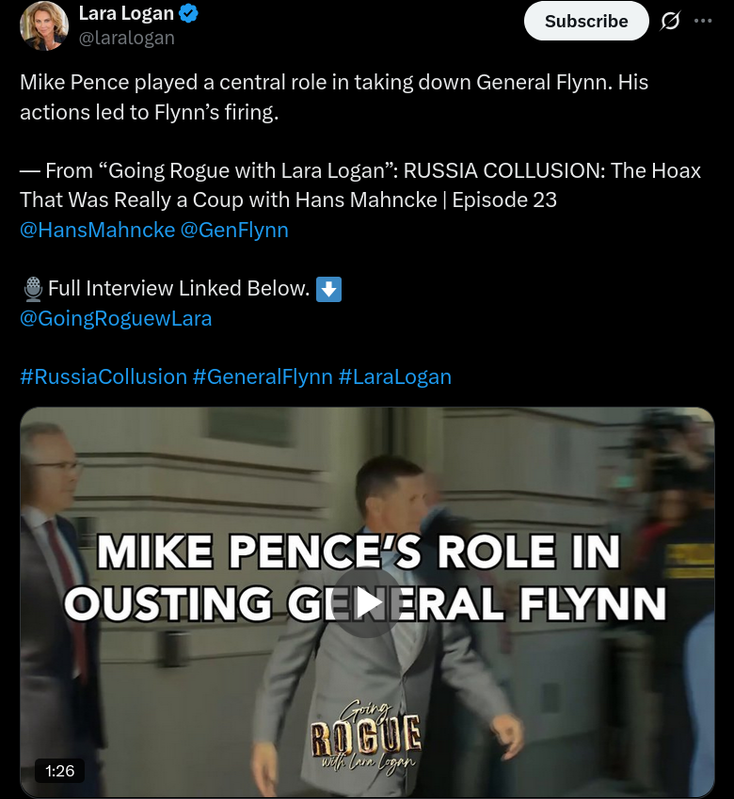This screenshot has width=734, height=799.
Task: Open Lara Logan's profile avatar
Action: click(44, 25)
